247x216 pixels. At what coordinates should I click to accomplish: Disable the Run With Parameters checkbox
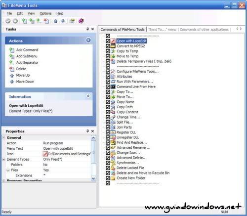tap(108, 82)
